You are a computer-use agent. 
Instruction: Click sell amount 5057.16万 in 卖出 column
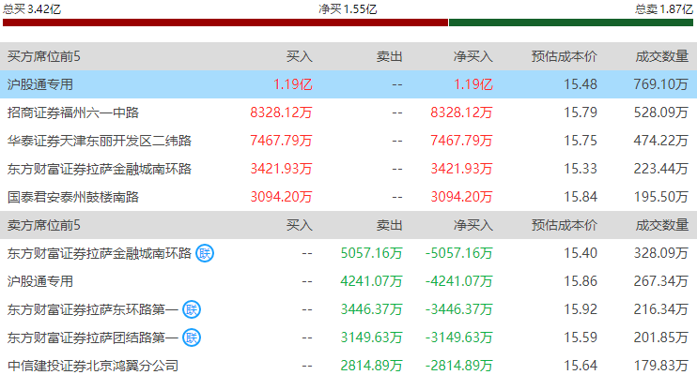click(372, 253)
